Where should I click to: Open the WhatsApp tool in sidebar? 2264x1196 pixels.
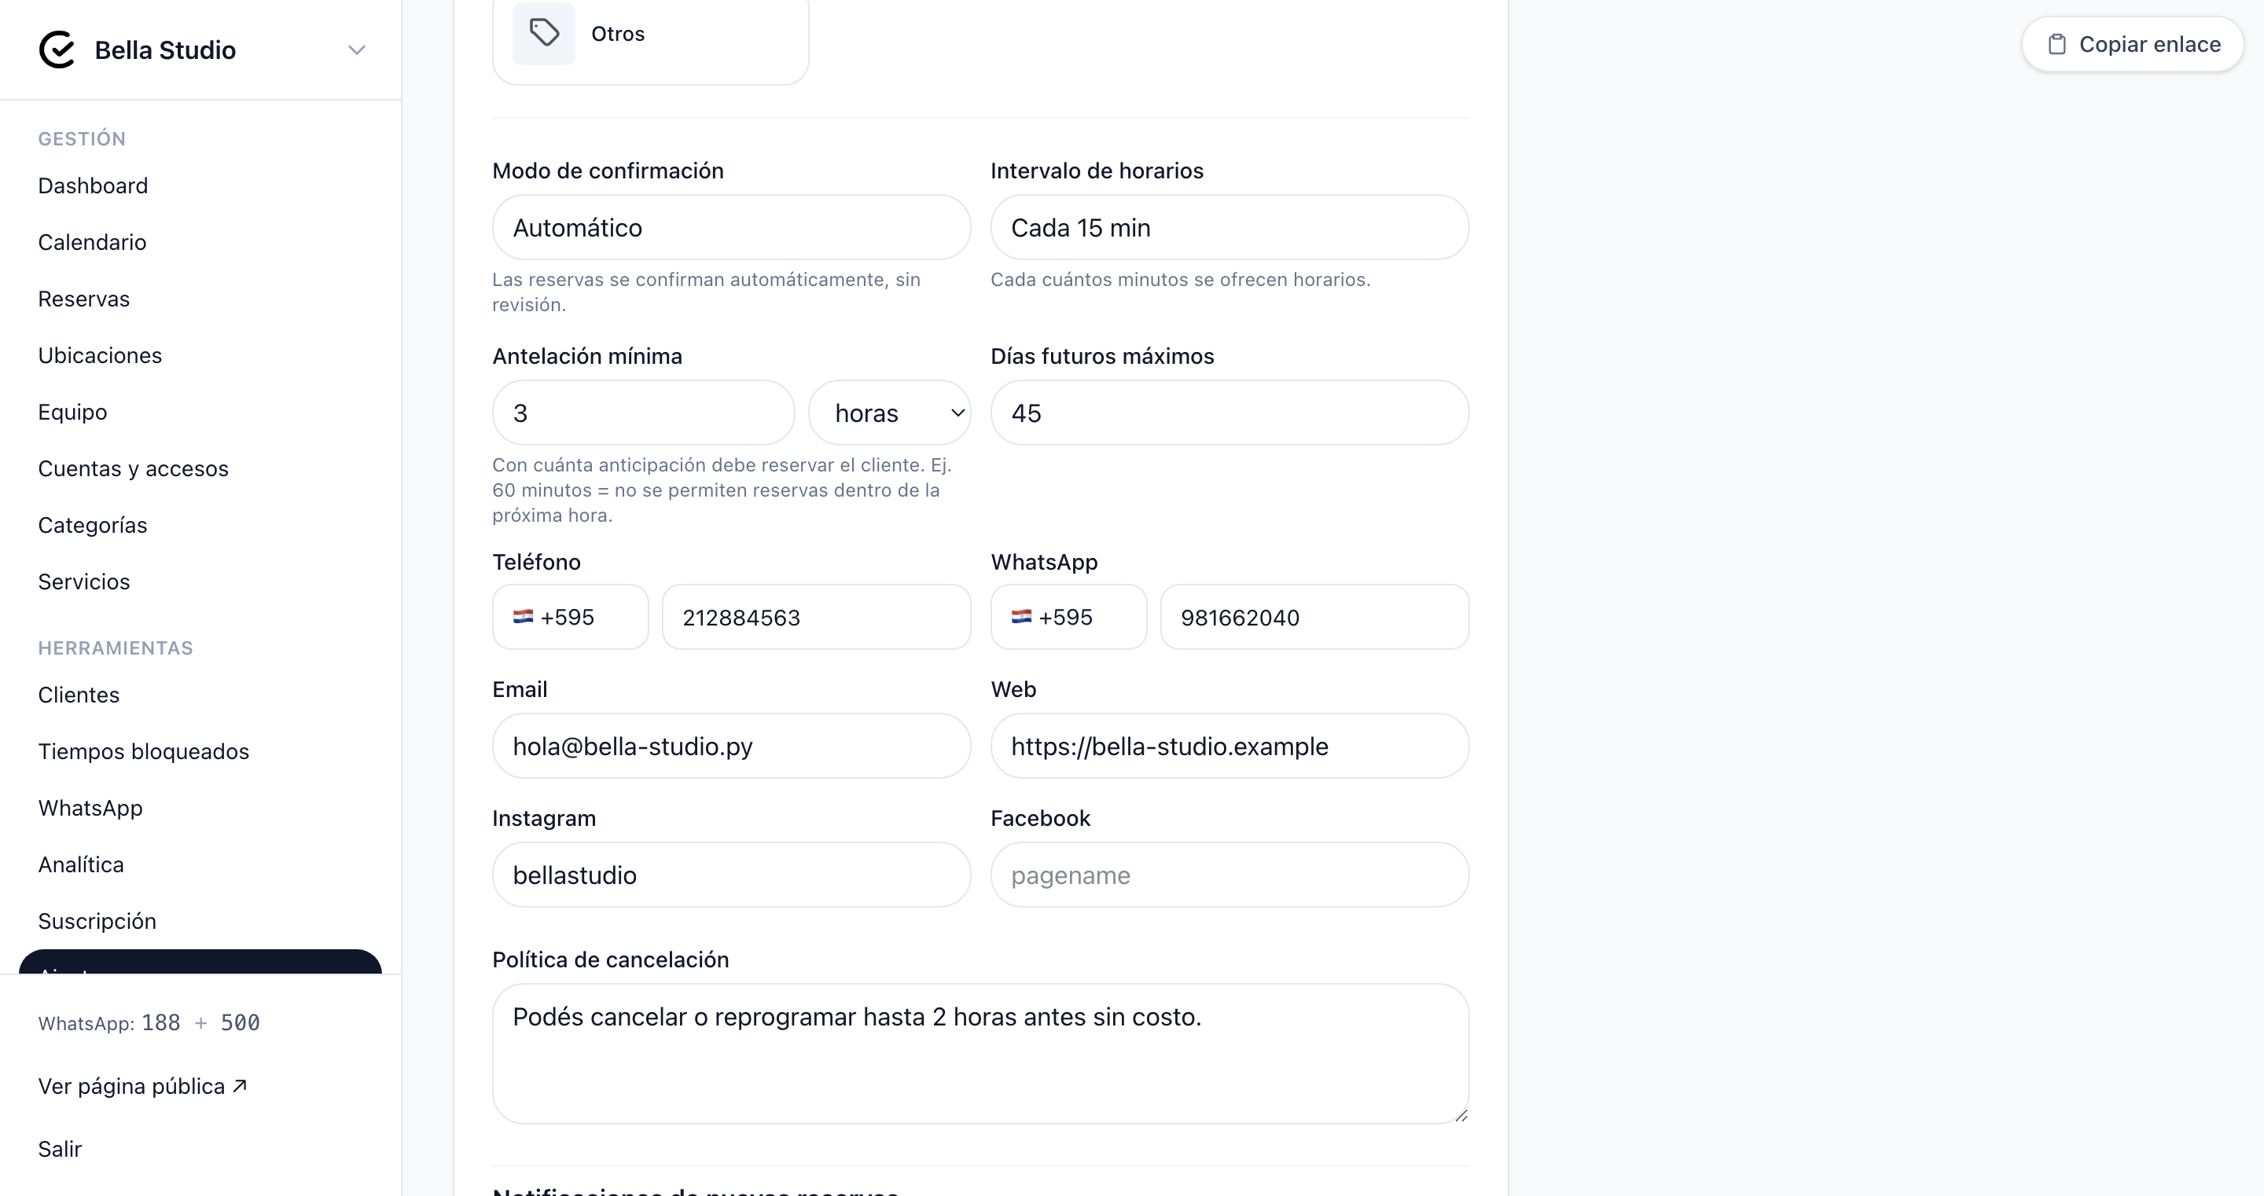(90, 809)
